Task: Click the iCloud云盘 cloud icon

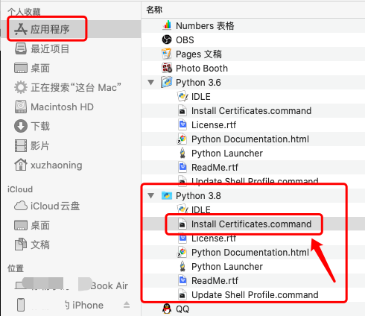Action: tap(21, 206)
